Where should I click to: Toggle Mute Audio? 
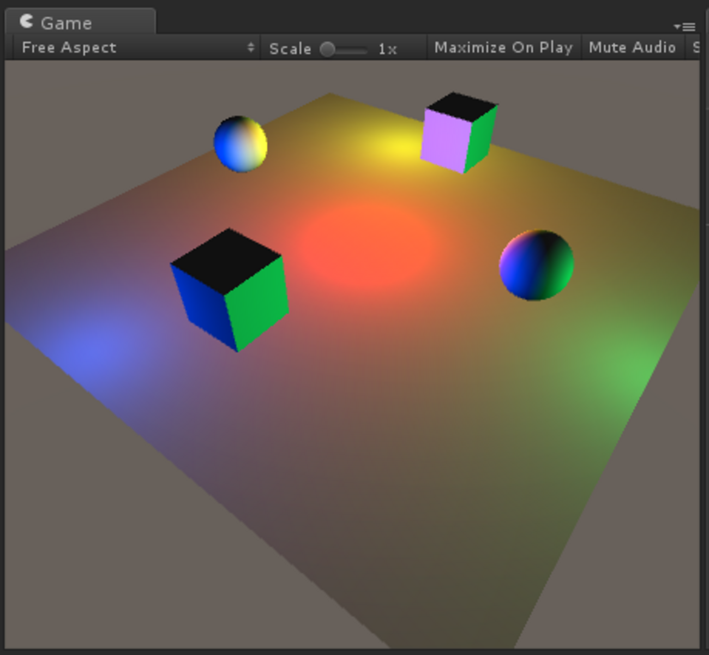(632, 48)
